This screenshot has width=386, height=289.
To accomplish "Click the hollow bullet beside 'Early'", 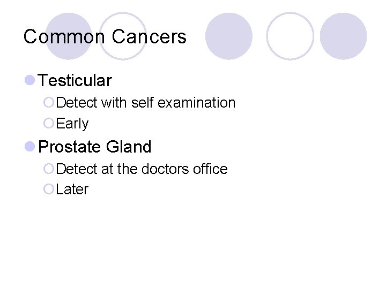I will click(49, 124).
